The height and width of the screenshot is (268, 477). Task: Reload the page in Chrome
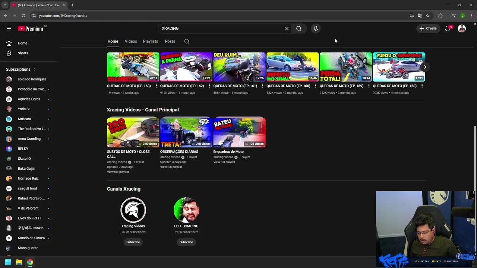[x=23, y=16]
